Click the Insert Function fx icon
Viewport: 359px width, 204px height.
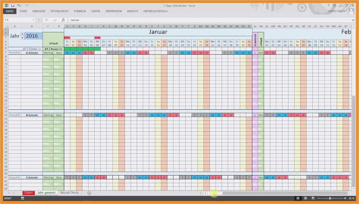click(x=63, y=20)
